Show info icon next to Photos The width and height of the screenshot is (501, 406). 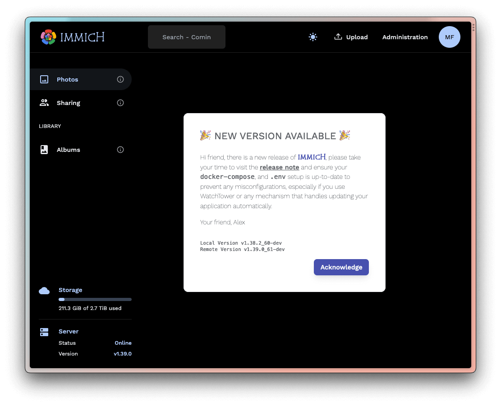click(120, 79)
